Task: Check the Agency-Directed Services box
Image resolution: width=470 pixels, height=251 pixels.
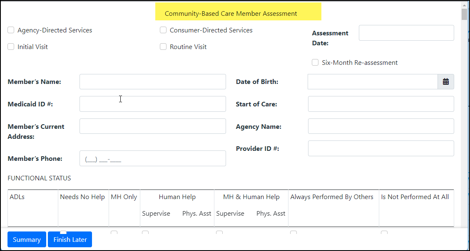Action: 10,30
